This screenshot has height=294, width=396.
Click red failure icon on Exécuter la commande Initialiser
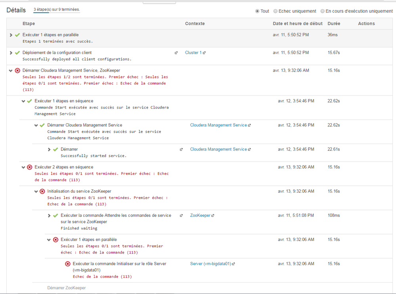click(x=68, y=264)
